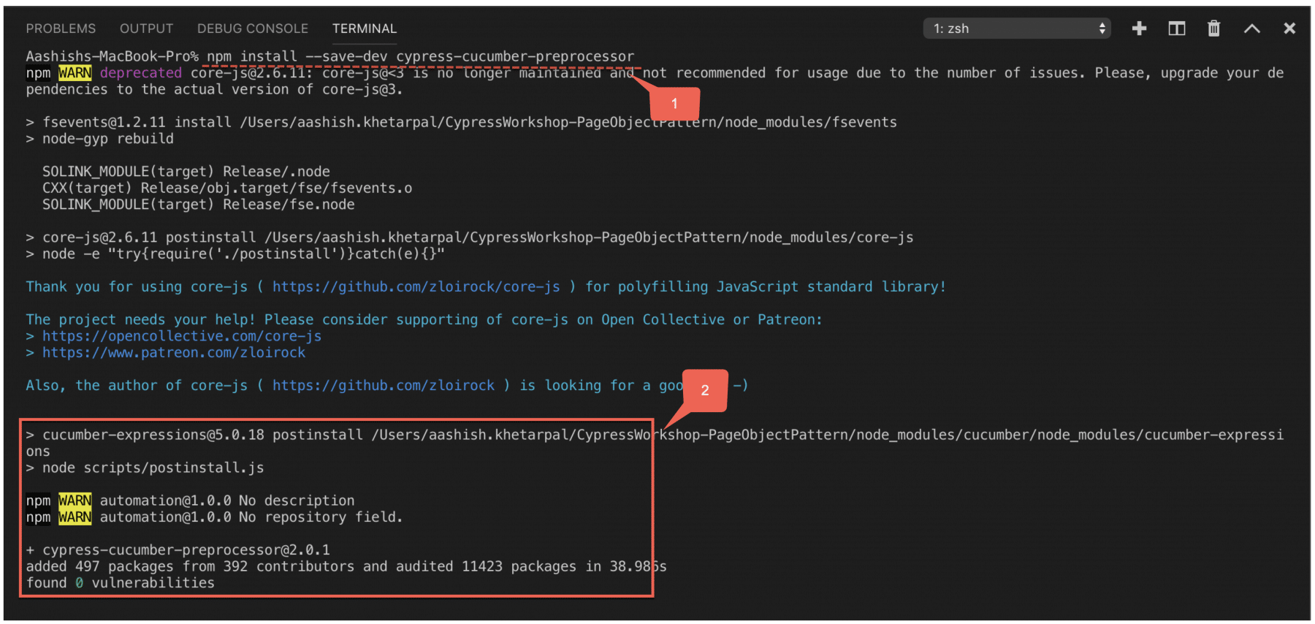The width and height of the screenshot is (1315, 624).
Task: Click the 'CXX(target) Release/obj.target/fse/fsevents.o' line
Action: [x=227, y=188]
